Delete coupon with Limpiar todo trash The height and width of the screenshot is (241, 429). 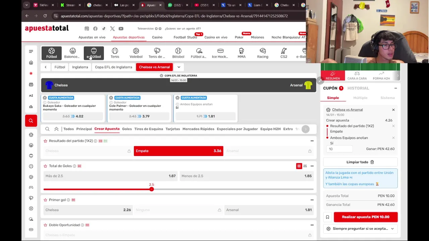tap(360, 162)
